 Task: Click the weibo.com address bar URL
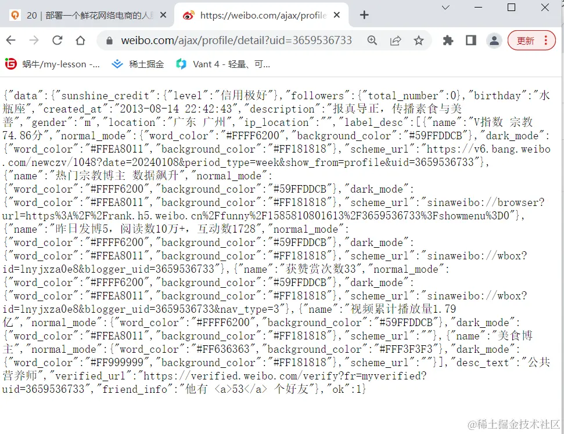pyautogui.click(x=236, y=40)
